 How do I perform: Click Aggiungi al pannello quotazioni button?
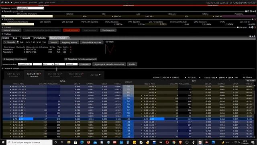[x=109, y=64]
